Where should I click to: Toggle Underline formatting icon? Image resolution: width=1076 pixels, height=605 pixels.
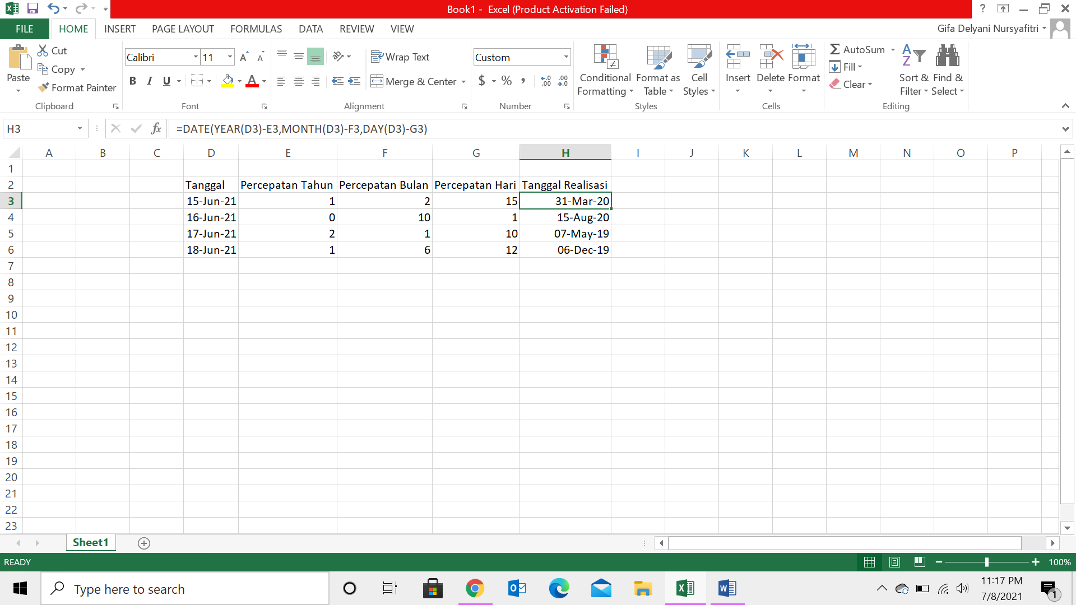166,81
